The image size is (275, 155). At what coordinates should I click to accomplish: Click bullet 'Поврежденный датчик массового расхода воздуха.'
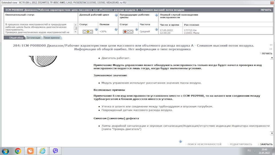137,110
